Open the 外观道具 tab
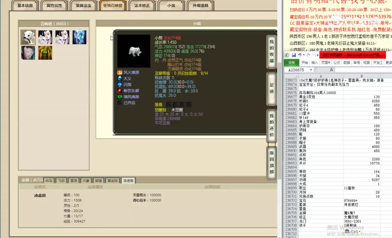392x238 pixels. pyautogui.click(x=201, y=6)
